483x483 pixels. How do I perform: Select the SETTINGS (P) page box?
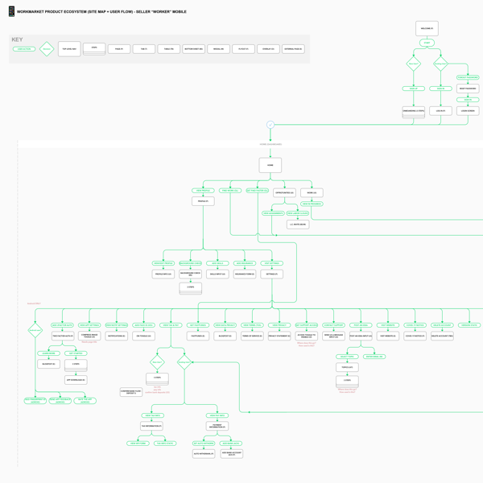pos(272,275)
